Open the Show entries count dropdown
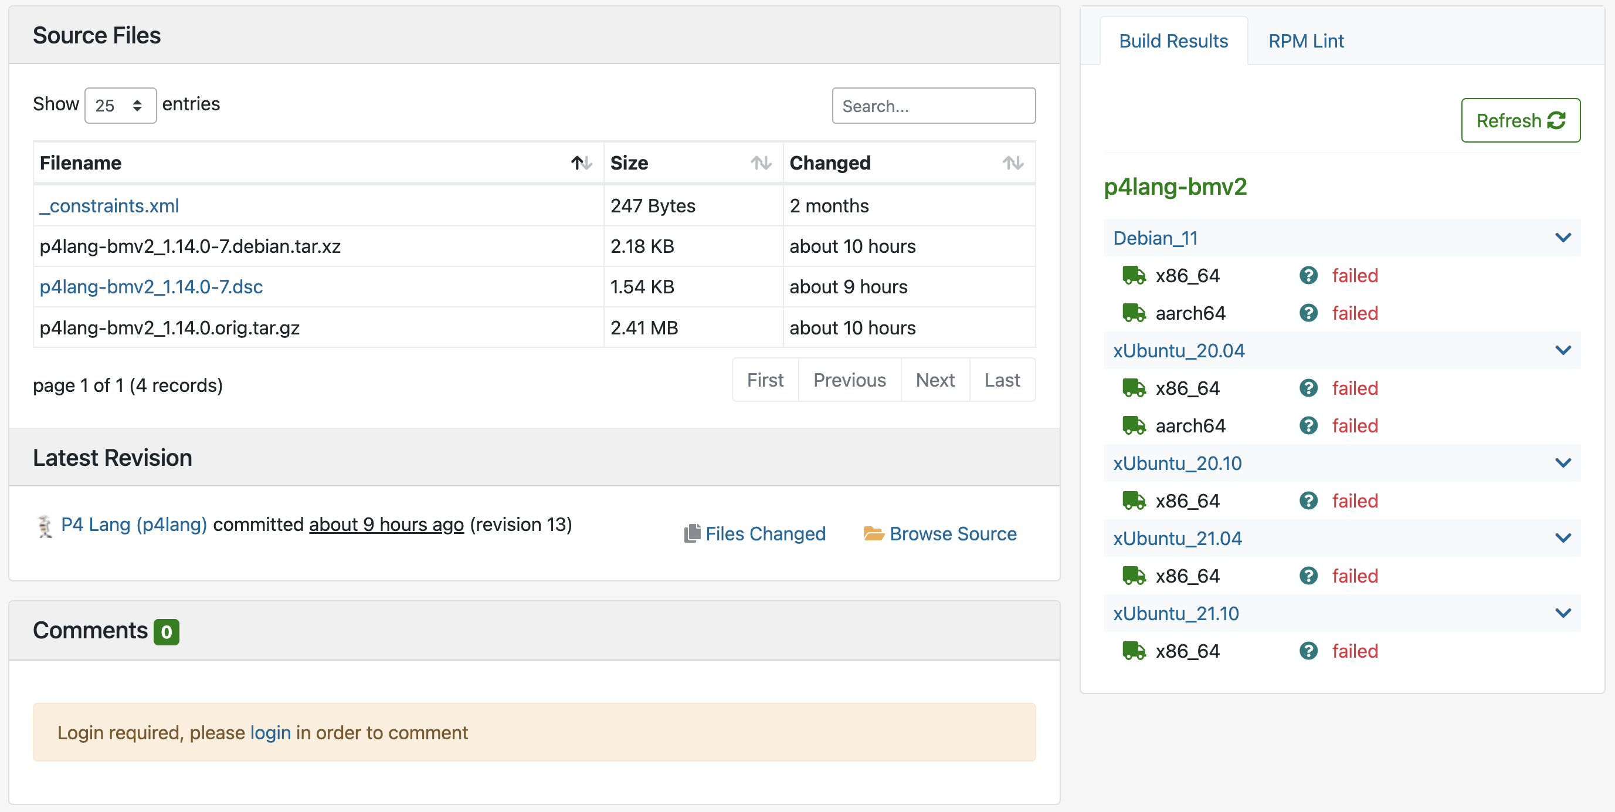 pos(120,106)
